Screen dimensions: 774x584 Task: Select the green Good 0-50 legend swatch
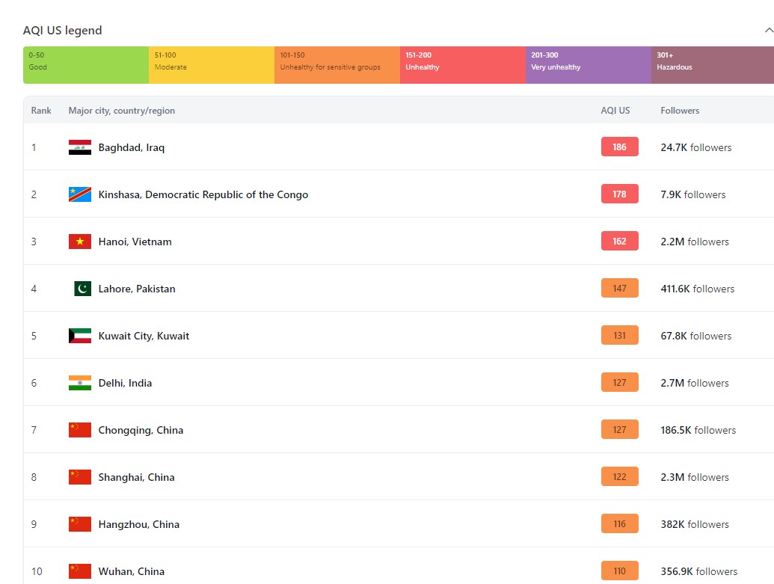pyautogui.click(x=85, y=65)
